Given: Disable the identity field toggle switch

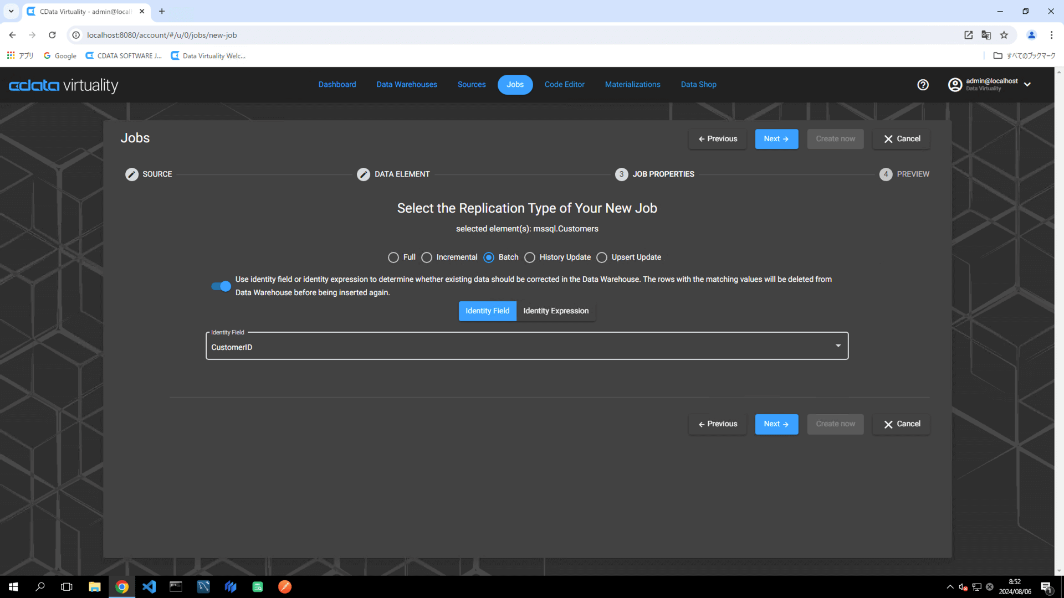Looking at the screenshot, I should tap(221, 286).
